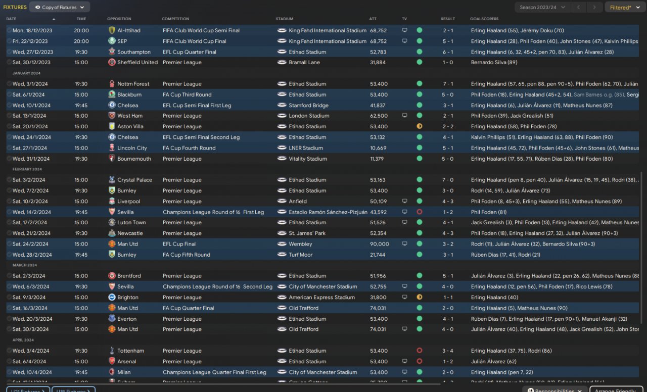Sort by the Result column header
This screenshot has height=392, width=647.
point(448,19)
